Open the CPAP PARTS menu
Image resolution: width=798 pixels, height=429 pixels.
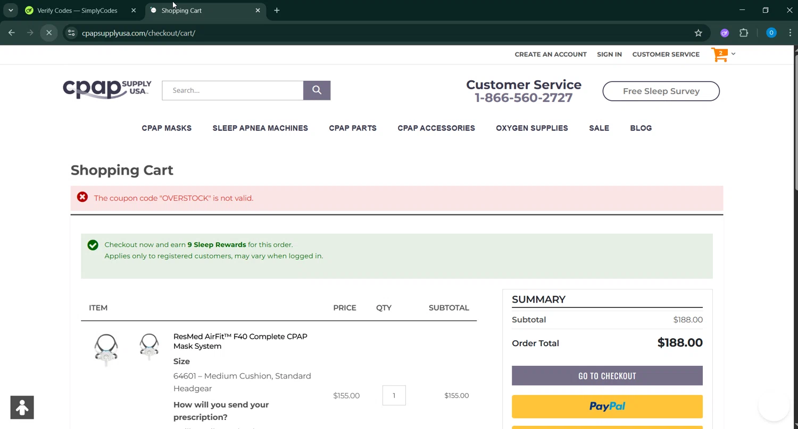tap(353, 128)
